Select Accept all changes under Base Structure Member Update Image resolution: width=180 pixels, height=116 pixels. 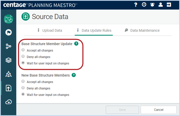tap(23, 50)
